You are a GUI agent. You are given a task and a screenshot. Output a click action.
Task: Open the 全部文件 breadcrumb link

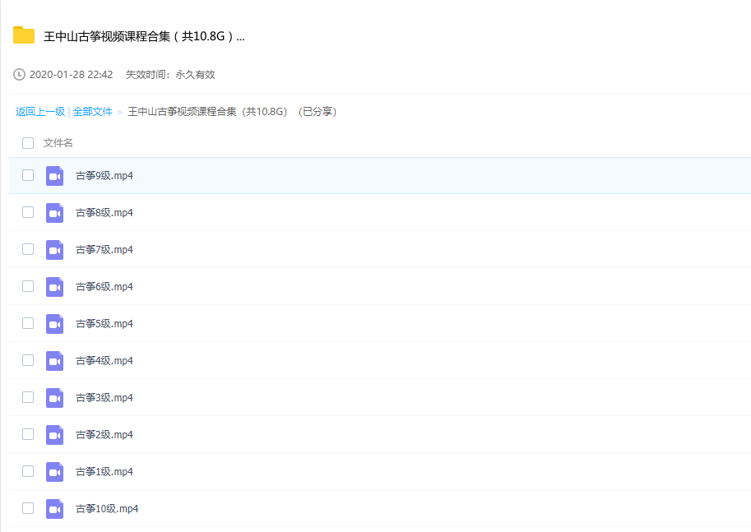click(92, 112)
